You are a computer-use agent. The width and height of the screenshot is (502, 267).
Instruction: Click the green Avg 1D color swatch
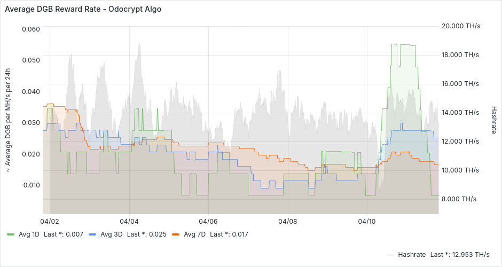coord(11,234)
